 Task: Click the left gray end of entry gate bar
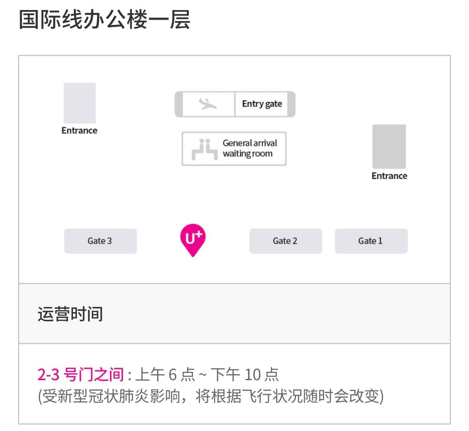(x=179, y=104)
